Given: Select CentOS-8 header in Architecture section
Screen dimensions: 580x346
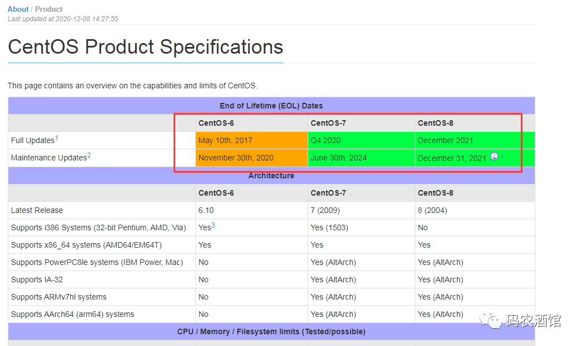Looking at the screenshot, I should click(435, 193).
